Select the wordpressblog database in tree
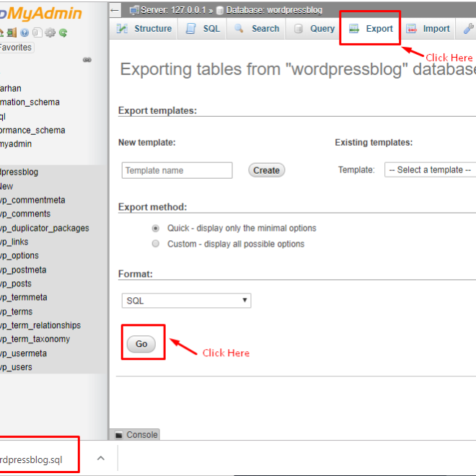 click(x=19, y=172)
